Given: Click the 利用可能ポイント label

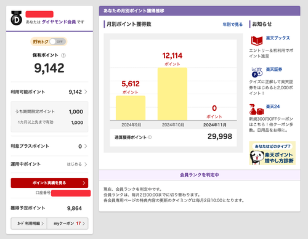Looking at the screenshot, I should 28,92.
